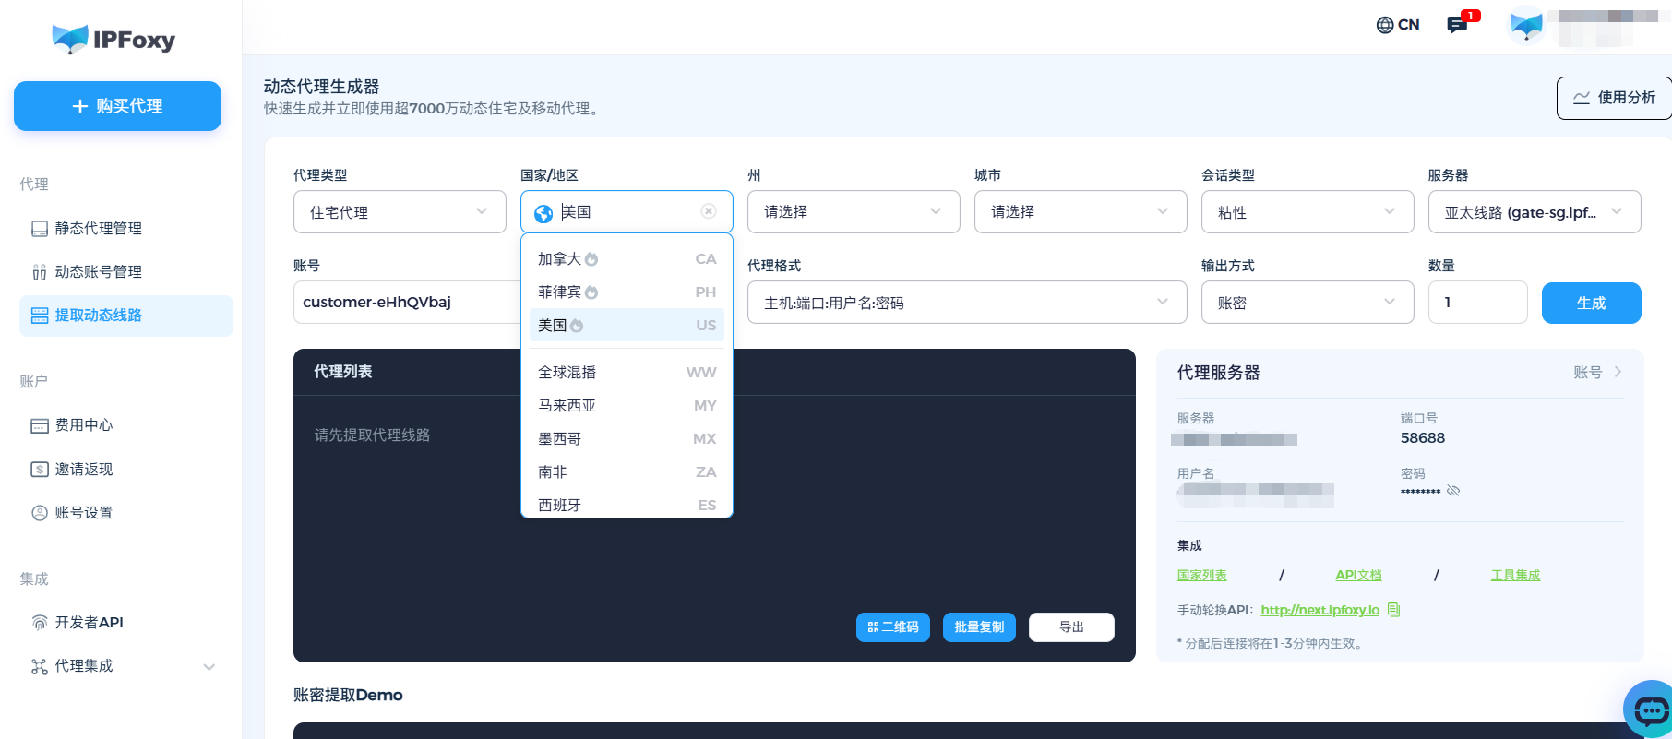Click the 提取动态线路 sidebar icon

pos(40,316)
